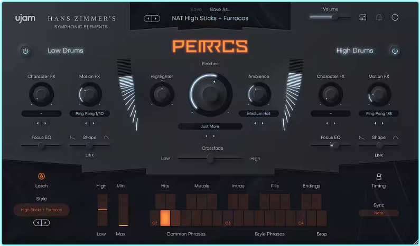Click the High Drums Motion FX knob
The height and width of the screenshot is (246, 420).
click(379, 94)
